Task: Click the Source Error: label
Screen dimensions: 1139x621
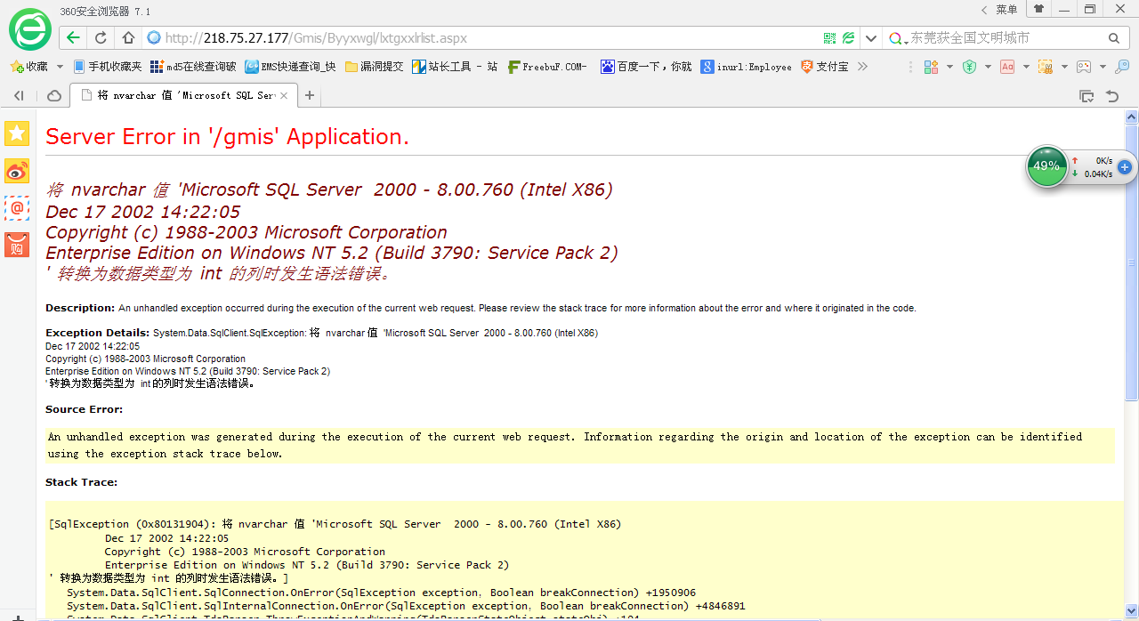Action: (x=85, y=409)
